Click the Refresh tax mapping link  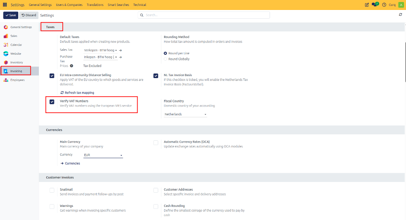[x=77, y=93]
